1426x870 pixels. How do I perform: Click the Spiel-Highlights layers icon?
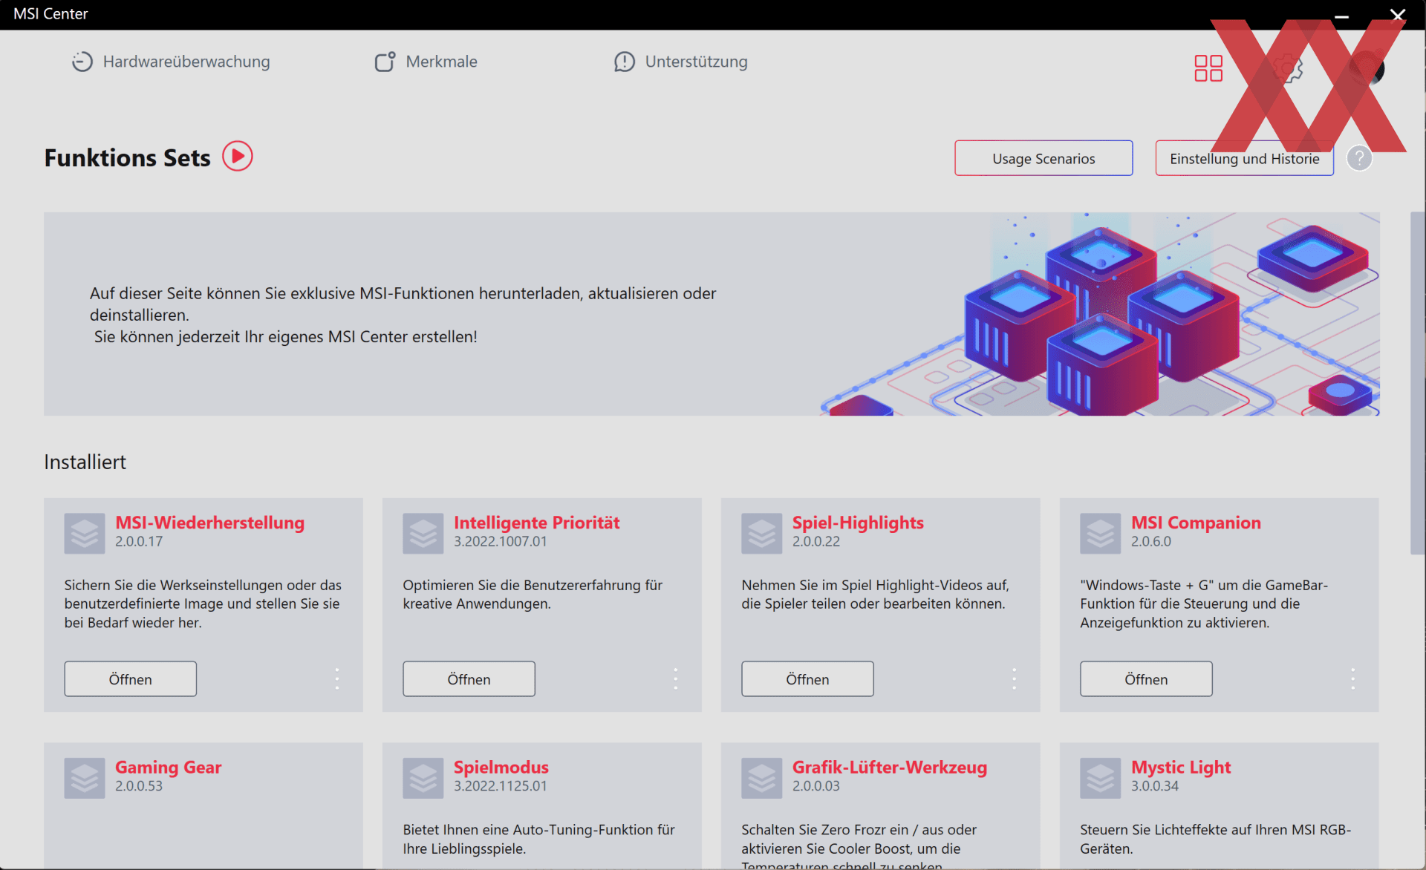762,533
